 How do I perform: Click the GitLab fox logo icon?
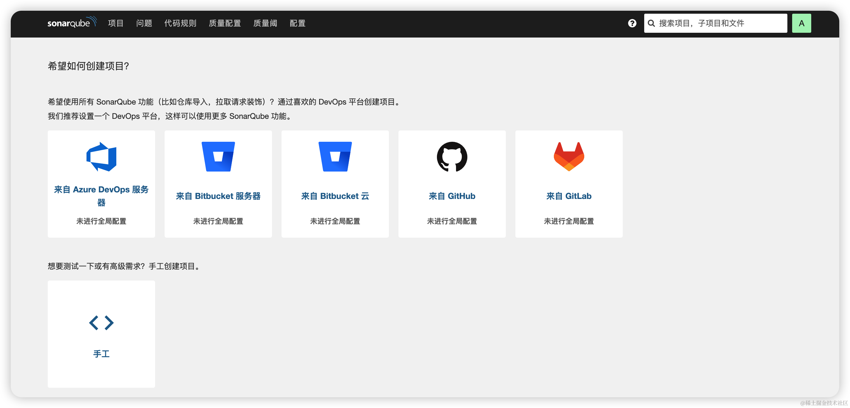[x=568, y=157]
